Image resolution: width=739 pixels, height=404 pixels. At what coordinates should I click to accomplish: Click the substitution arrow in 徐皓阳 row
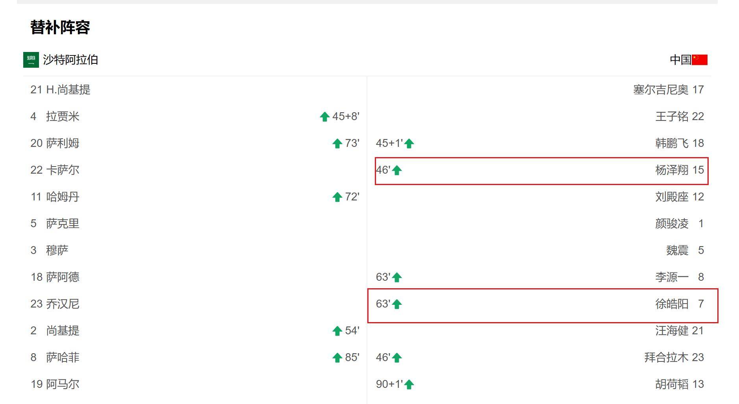click(397, 304)
